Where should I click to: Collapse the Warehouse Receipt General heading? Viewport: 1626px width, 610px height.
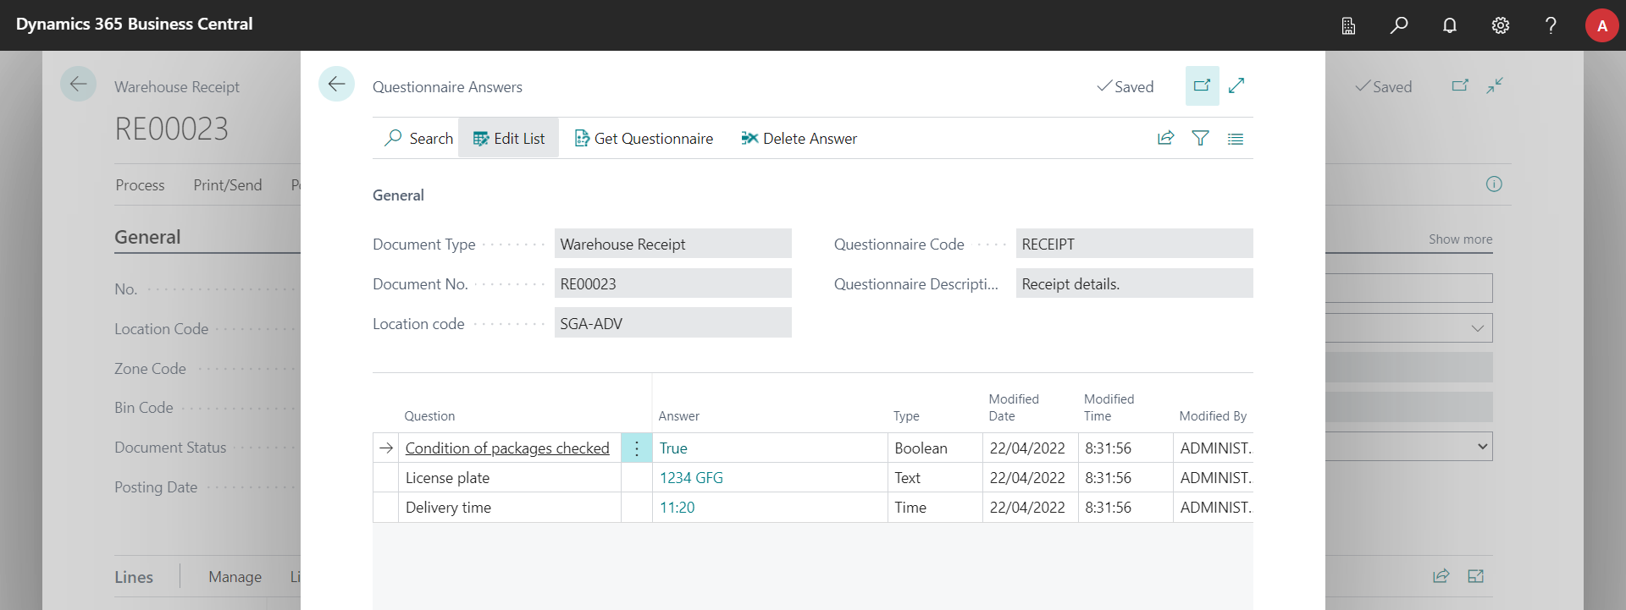pyautogui.click(x=147, y=237)
